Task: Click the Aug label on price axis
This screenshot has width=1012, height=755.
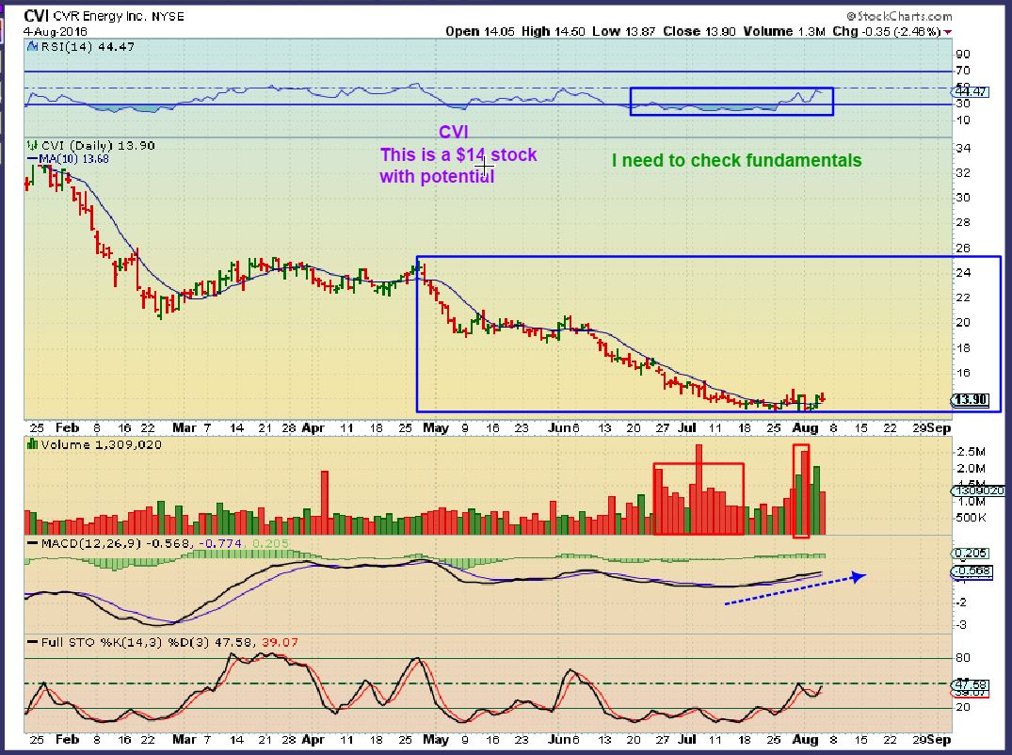Action: point(804,427)
